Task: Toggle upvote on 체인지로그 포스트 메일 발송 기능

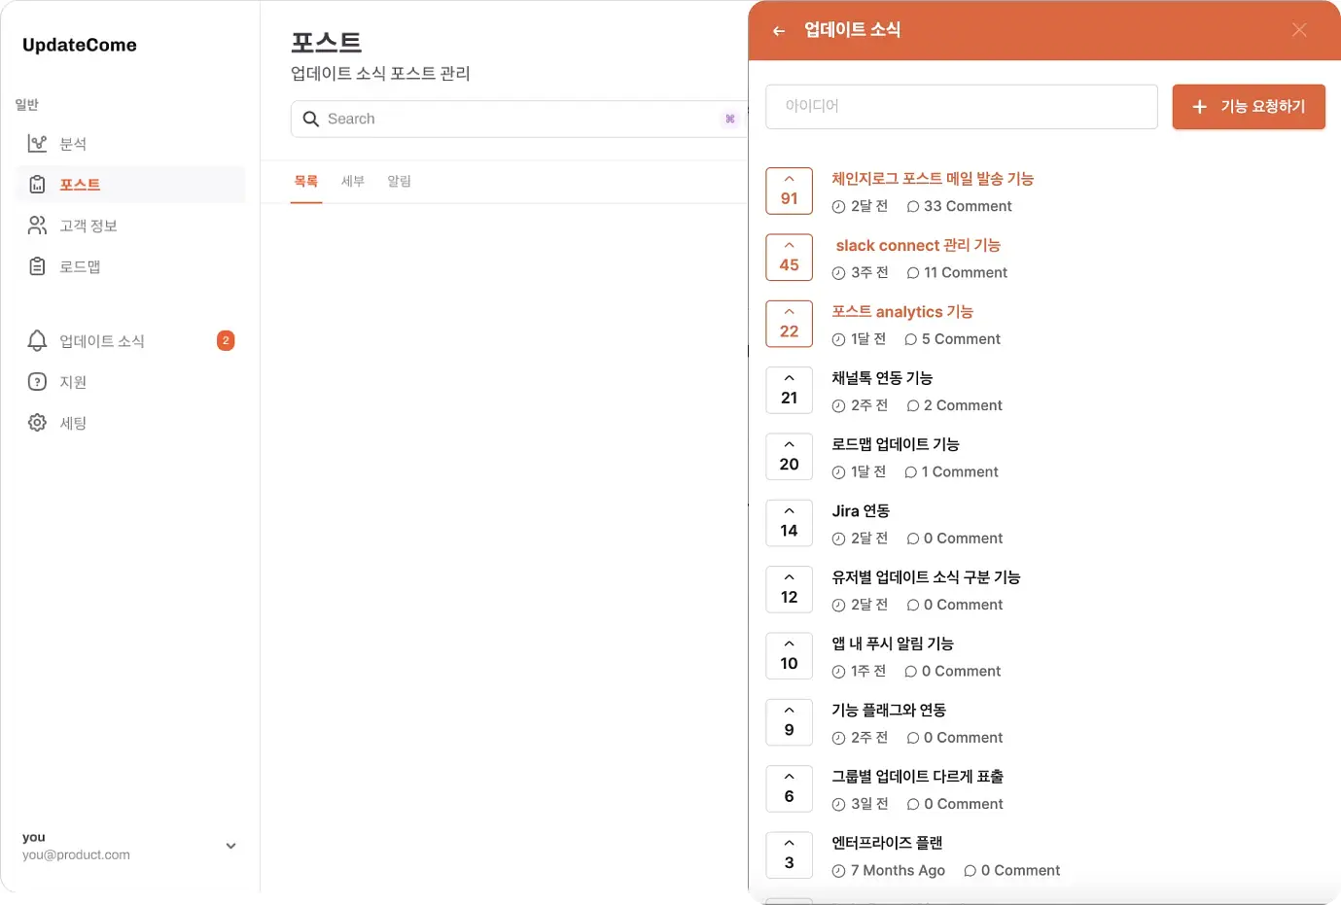Action: [x=790, y=191]
